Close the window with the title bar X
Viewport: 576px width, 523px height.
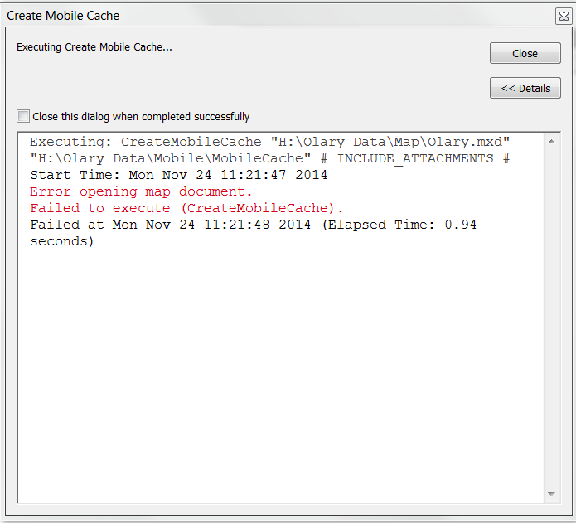click(x=563, y=15)
